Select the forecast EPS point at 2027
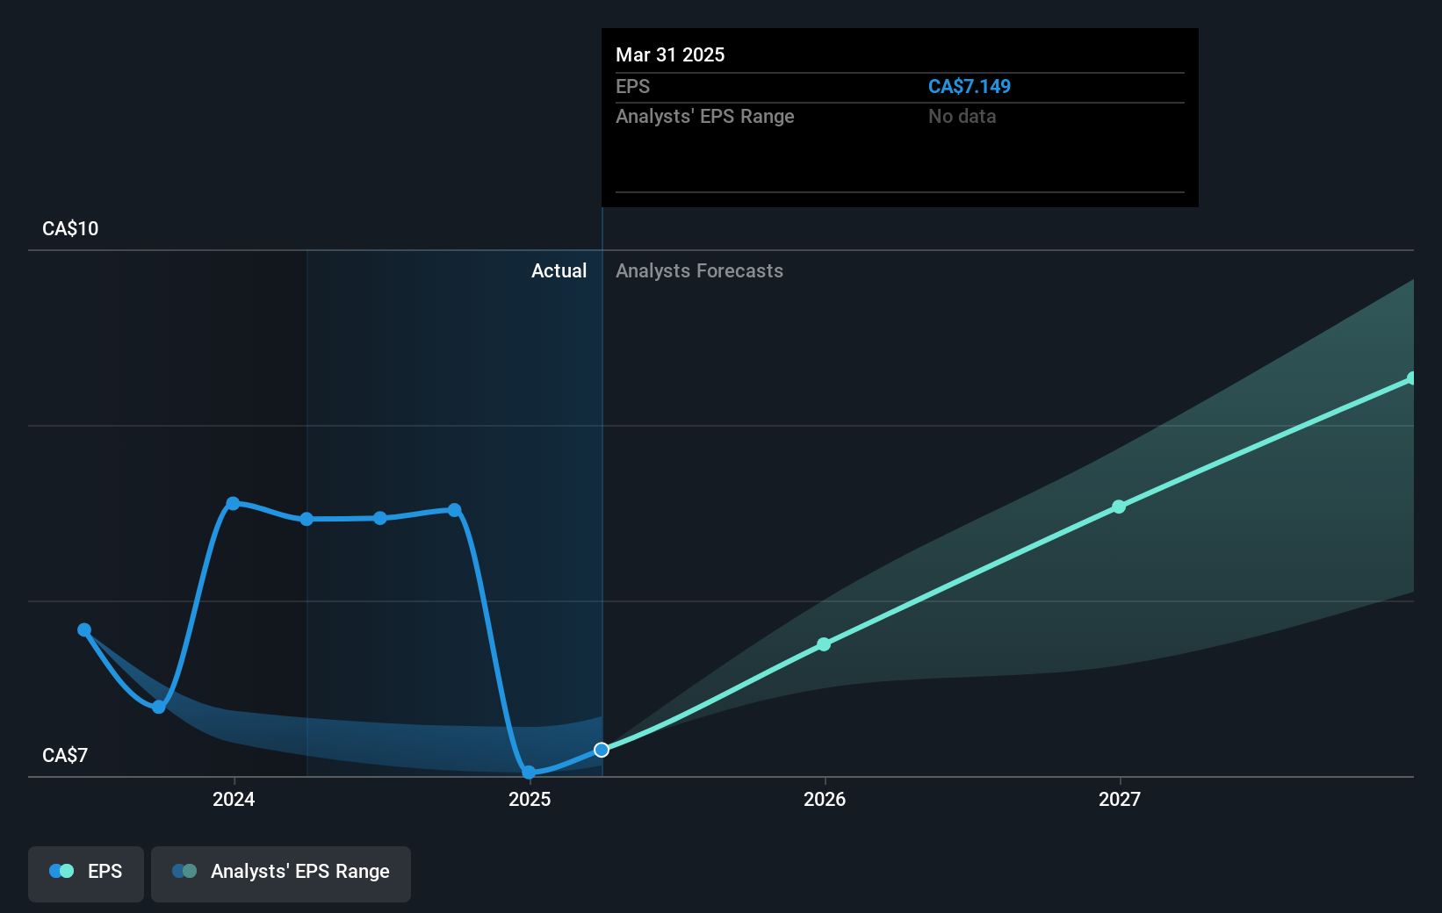The width and height of the screenshot is (1442, 913). (x=1119, y=507)
